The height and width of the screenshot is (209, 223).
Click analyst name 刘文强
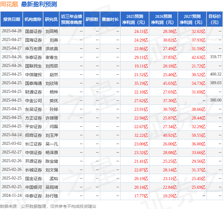point(52,170)
